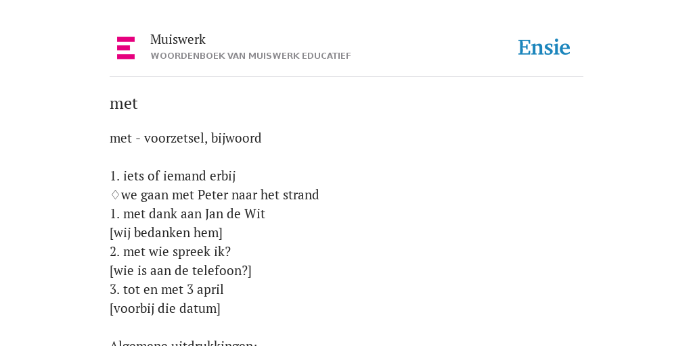Viewport: 693px width, 346px height.
Task: Click the phrase 'tot en met 3 april'
Action: pyautogui.click(x=173, y=290)
